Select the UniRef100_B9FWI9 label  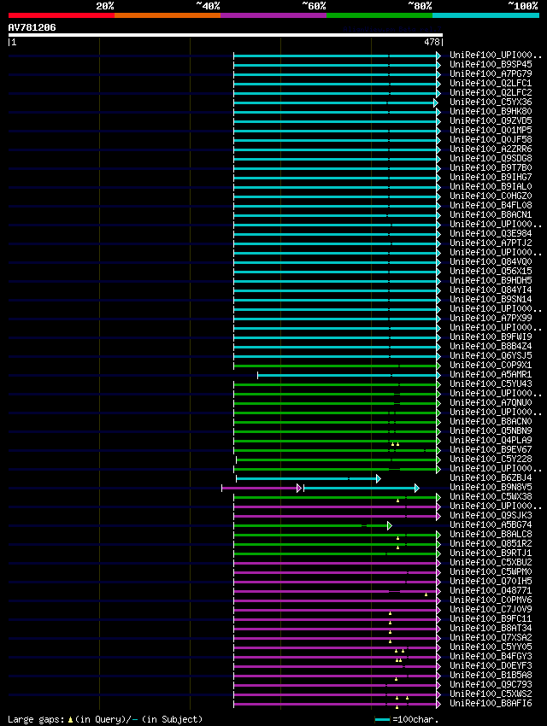pyautogui.click(x=491, y=337)
